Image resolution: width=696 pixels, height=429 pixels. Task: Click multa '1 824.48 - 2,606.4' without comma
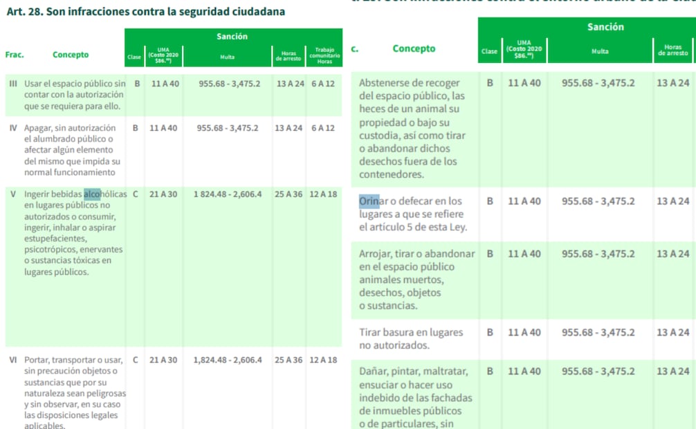pos(228,194)
